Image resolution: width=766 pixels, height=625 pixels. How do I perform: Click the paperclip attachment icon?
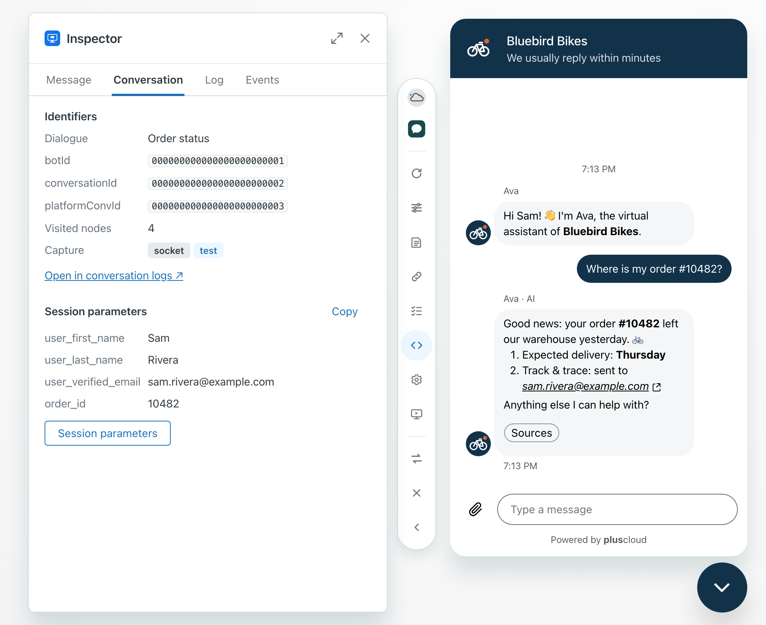[475, 509]
